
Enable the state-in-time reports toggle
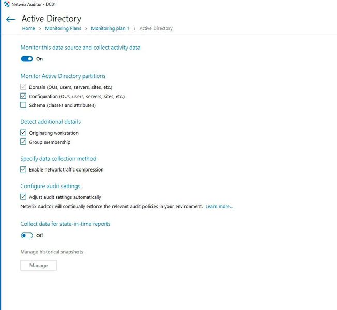pyautogui.click(x=26, y=235)
